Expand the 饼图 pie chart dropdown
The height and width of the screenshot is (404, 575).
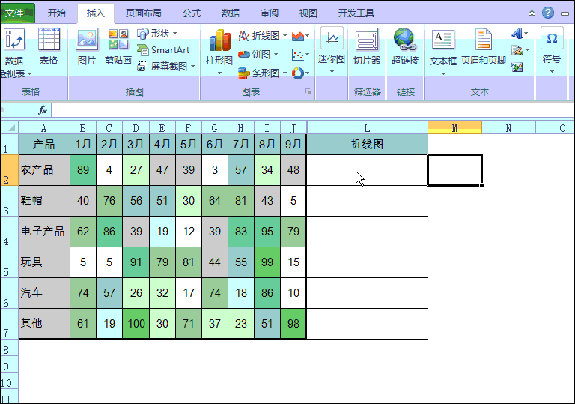point(276,55)
